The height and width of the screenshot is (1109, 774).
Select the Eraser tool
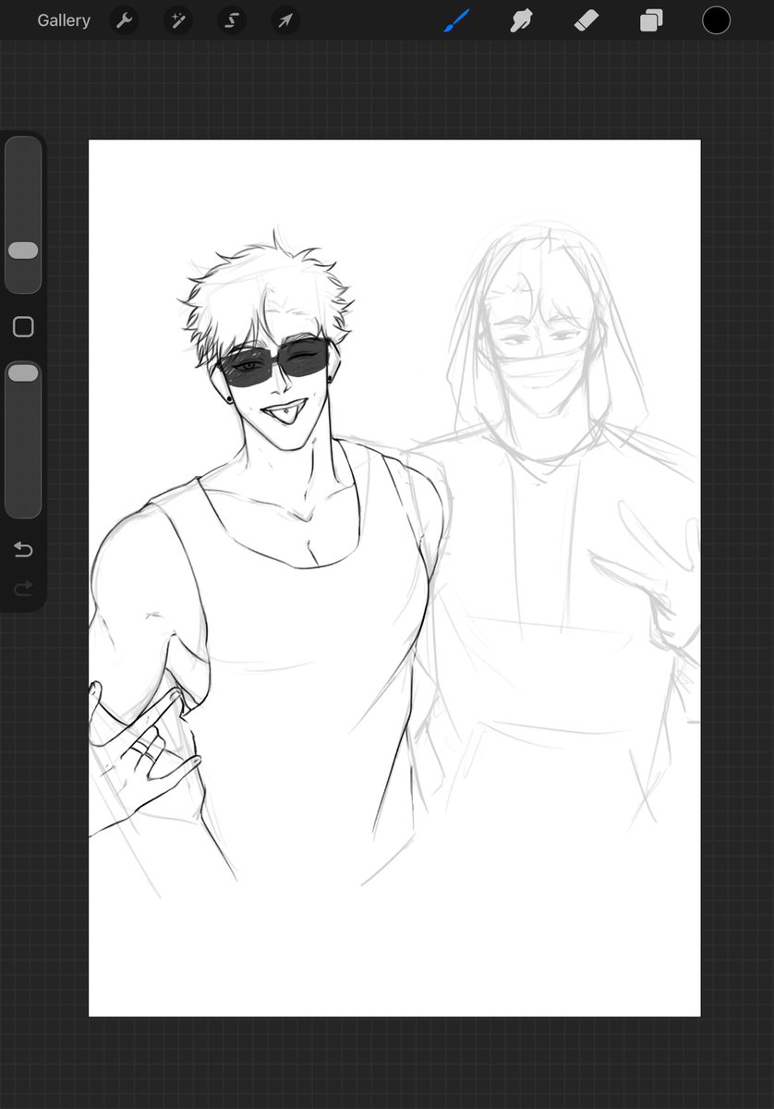587,20
